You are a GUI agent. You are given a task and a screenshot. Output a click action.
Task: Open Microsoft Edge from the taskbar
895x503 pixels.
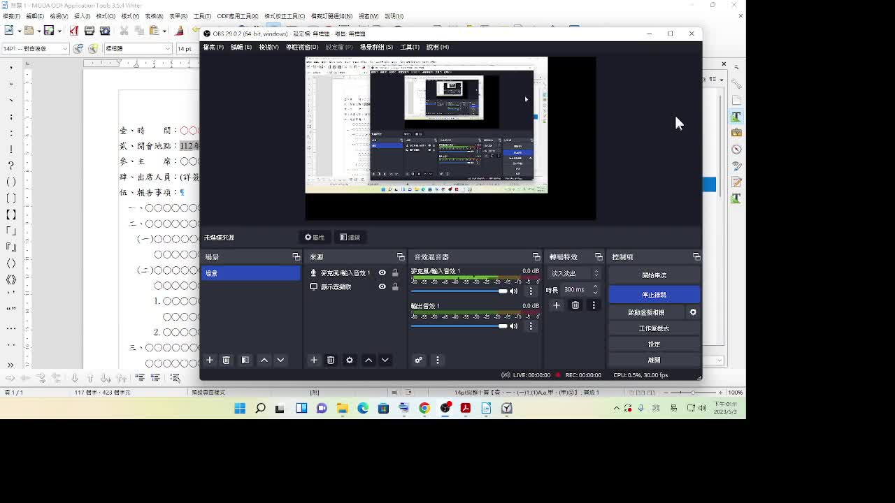point(363,408)
